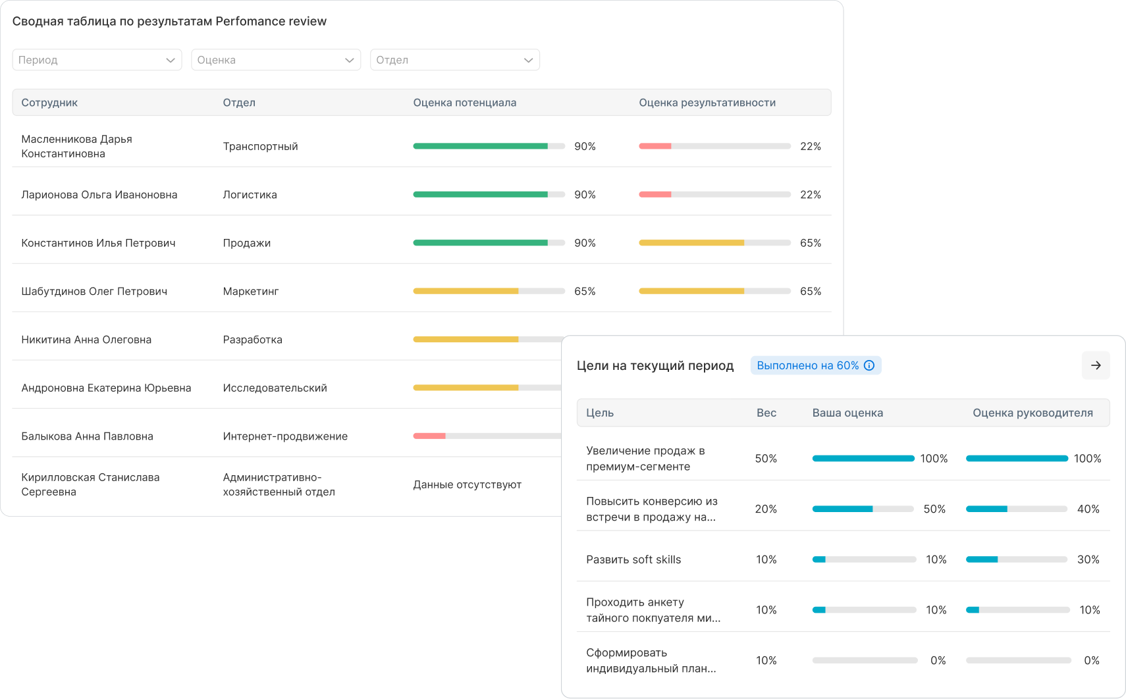
Task: Open the Шабутдинов Олег Петрович row
Action: click(421, 291)
